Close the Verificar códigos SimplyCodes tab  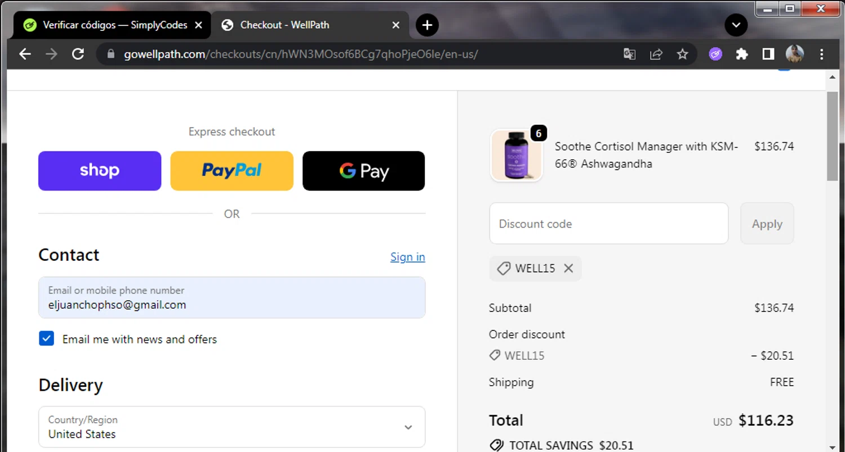pos(198,25)
